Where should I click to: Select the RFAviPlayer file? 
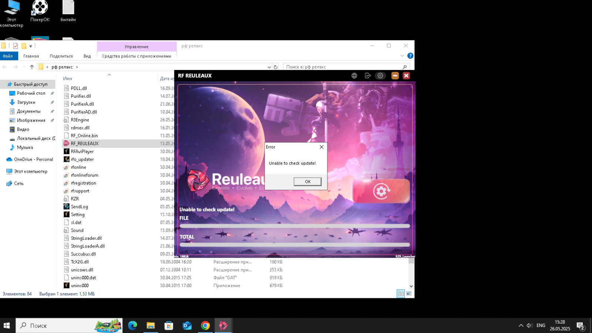pyautogui.click(x=82, y=151)
